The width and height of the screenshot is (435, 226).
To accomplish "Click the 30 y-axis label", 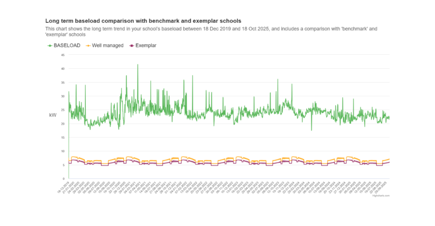I will [63, 96].
